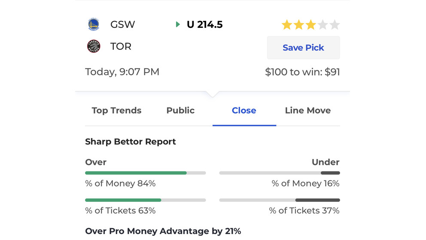Image resolution: width=426 pixels, height=240 pixels.
Task: Collapse the panel via Close tab
Action: click(x=244, y=111)
